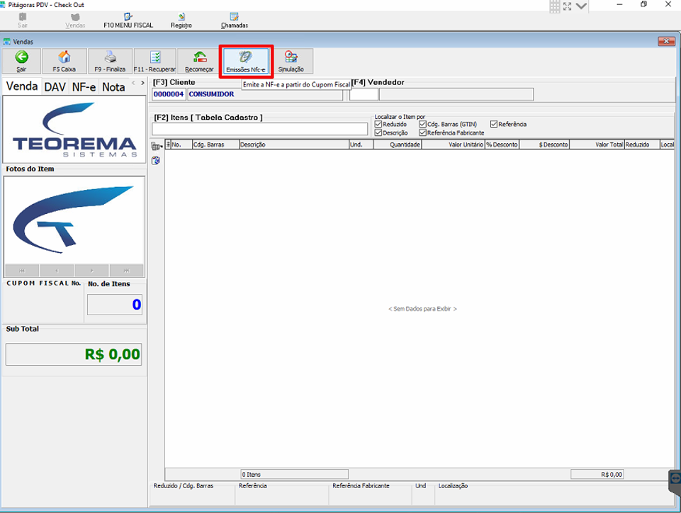The image size is (681, 513).
Task: Show previous item photo
Action: click(x=57, y=271)
